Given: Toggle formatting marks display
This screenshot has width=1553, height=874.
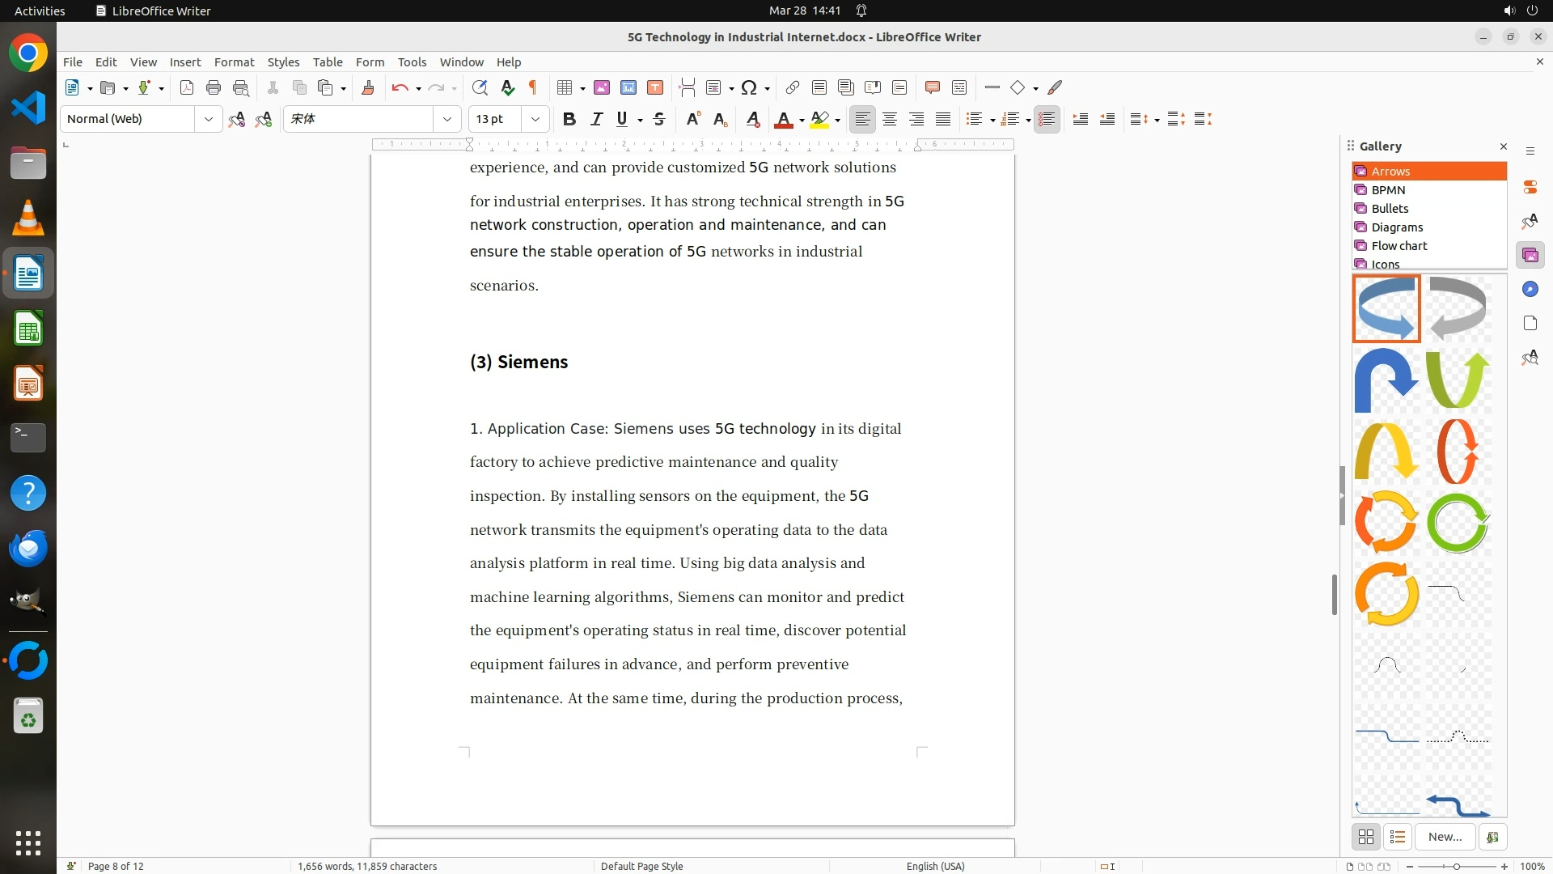Looking at the screenshot, I should (x=533, y=87).
